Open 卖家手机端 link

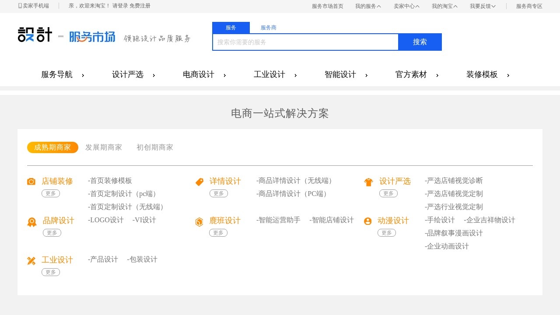point(36,6)
